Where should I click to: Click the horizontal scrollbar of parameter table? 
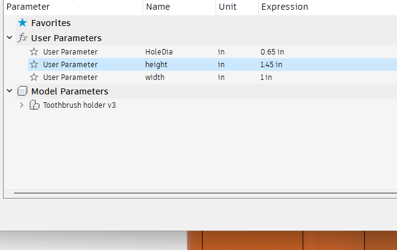[205, 193]
